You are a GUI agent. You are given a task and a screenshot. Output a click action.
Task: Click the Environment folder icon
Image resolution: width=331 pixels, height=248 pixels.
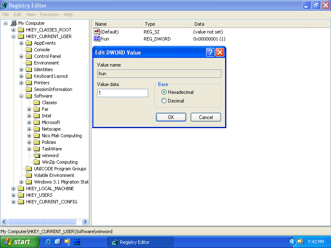coord(29,63)
